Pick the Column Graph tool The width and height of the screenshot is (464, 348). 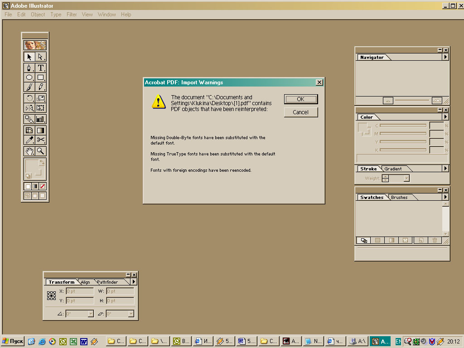click(x=40, y=119)
